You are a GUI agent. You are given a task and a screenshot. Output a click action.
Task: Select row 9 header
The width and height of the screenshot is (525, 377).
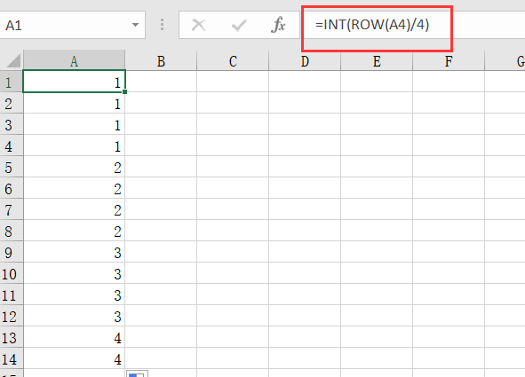pos(12,252)
